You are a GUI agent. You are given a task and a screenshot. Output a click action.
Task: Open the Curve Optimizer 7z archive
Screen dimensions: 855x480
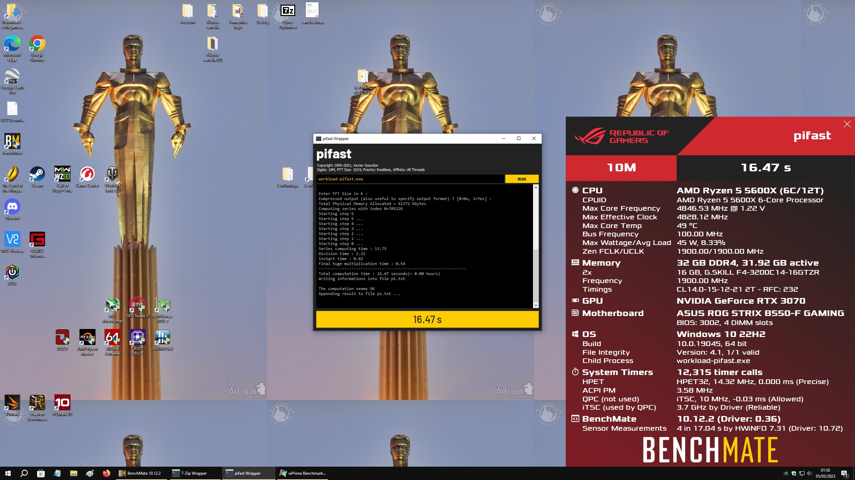coord(288,16)
